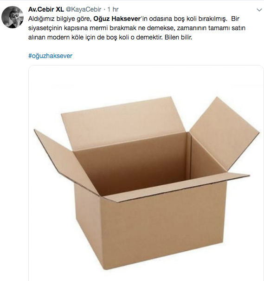This screenshot has height=281, width=264.
Task: Click 'Aldığımız bilgiye göre' at the tweet start
Action: tap(60, 19)
